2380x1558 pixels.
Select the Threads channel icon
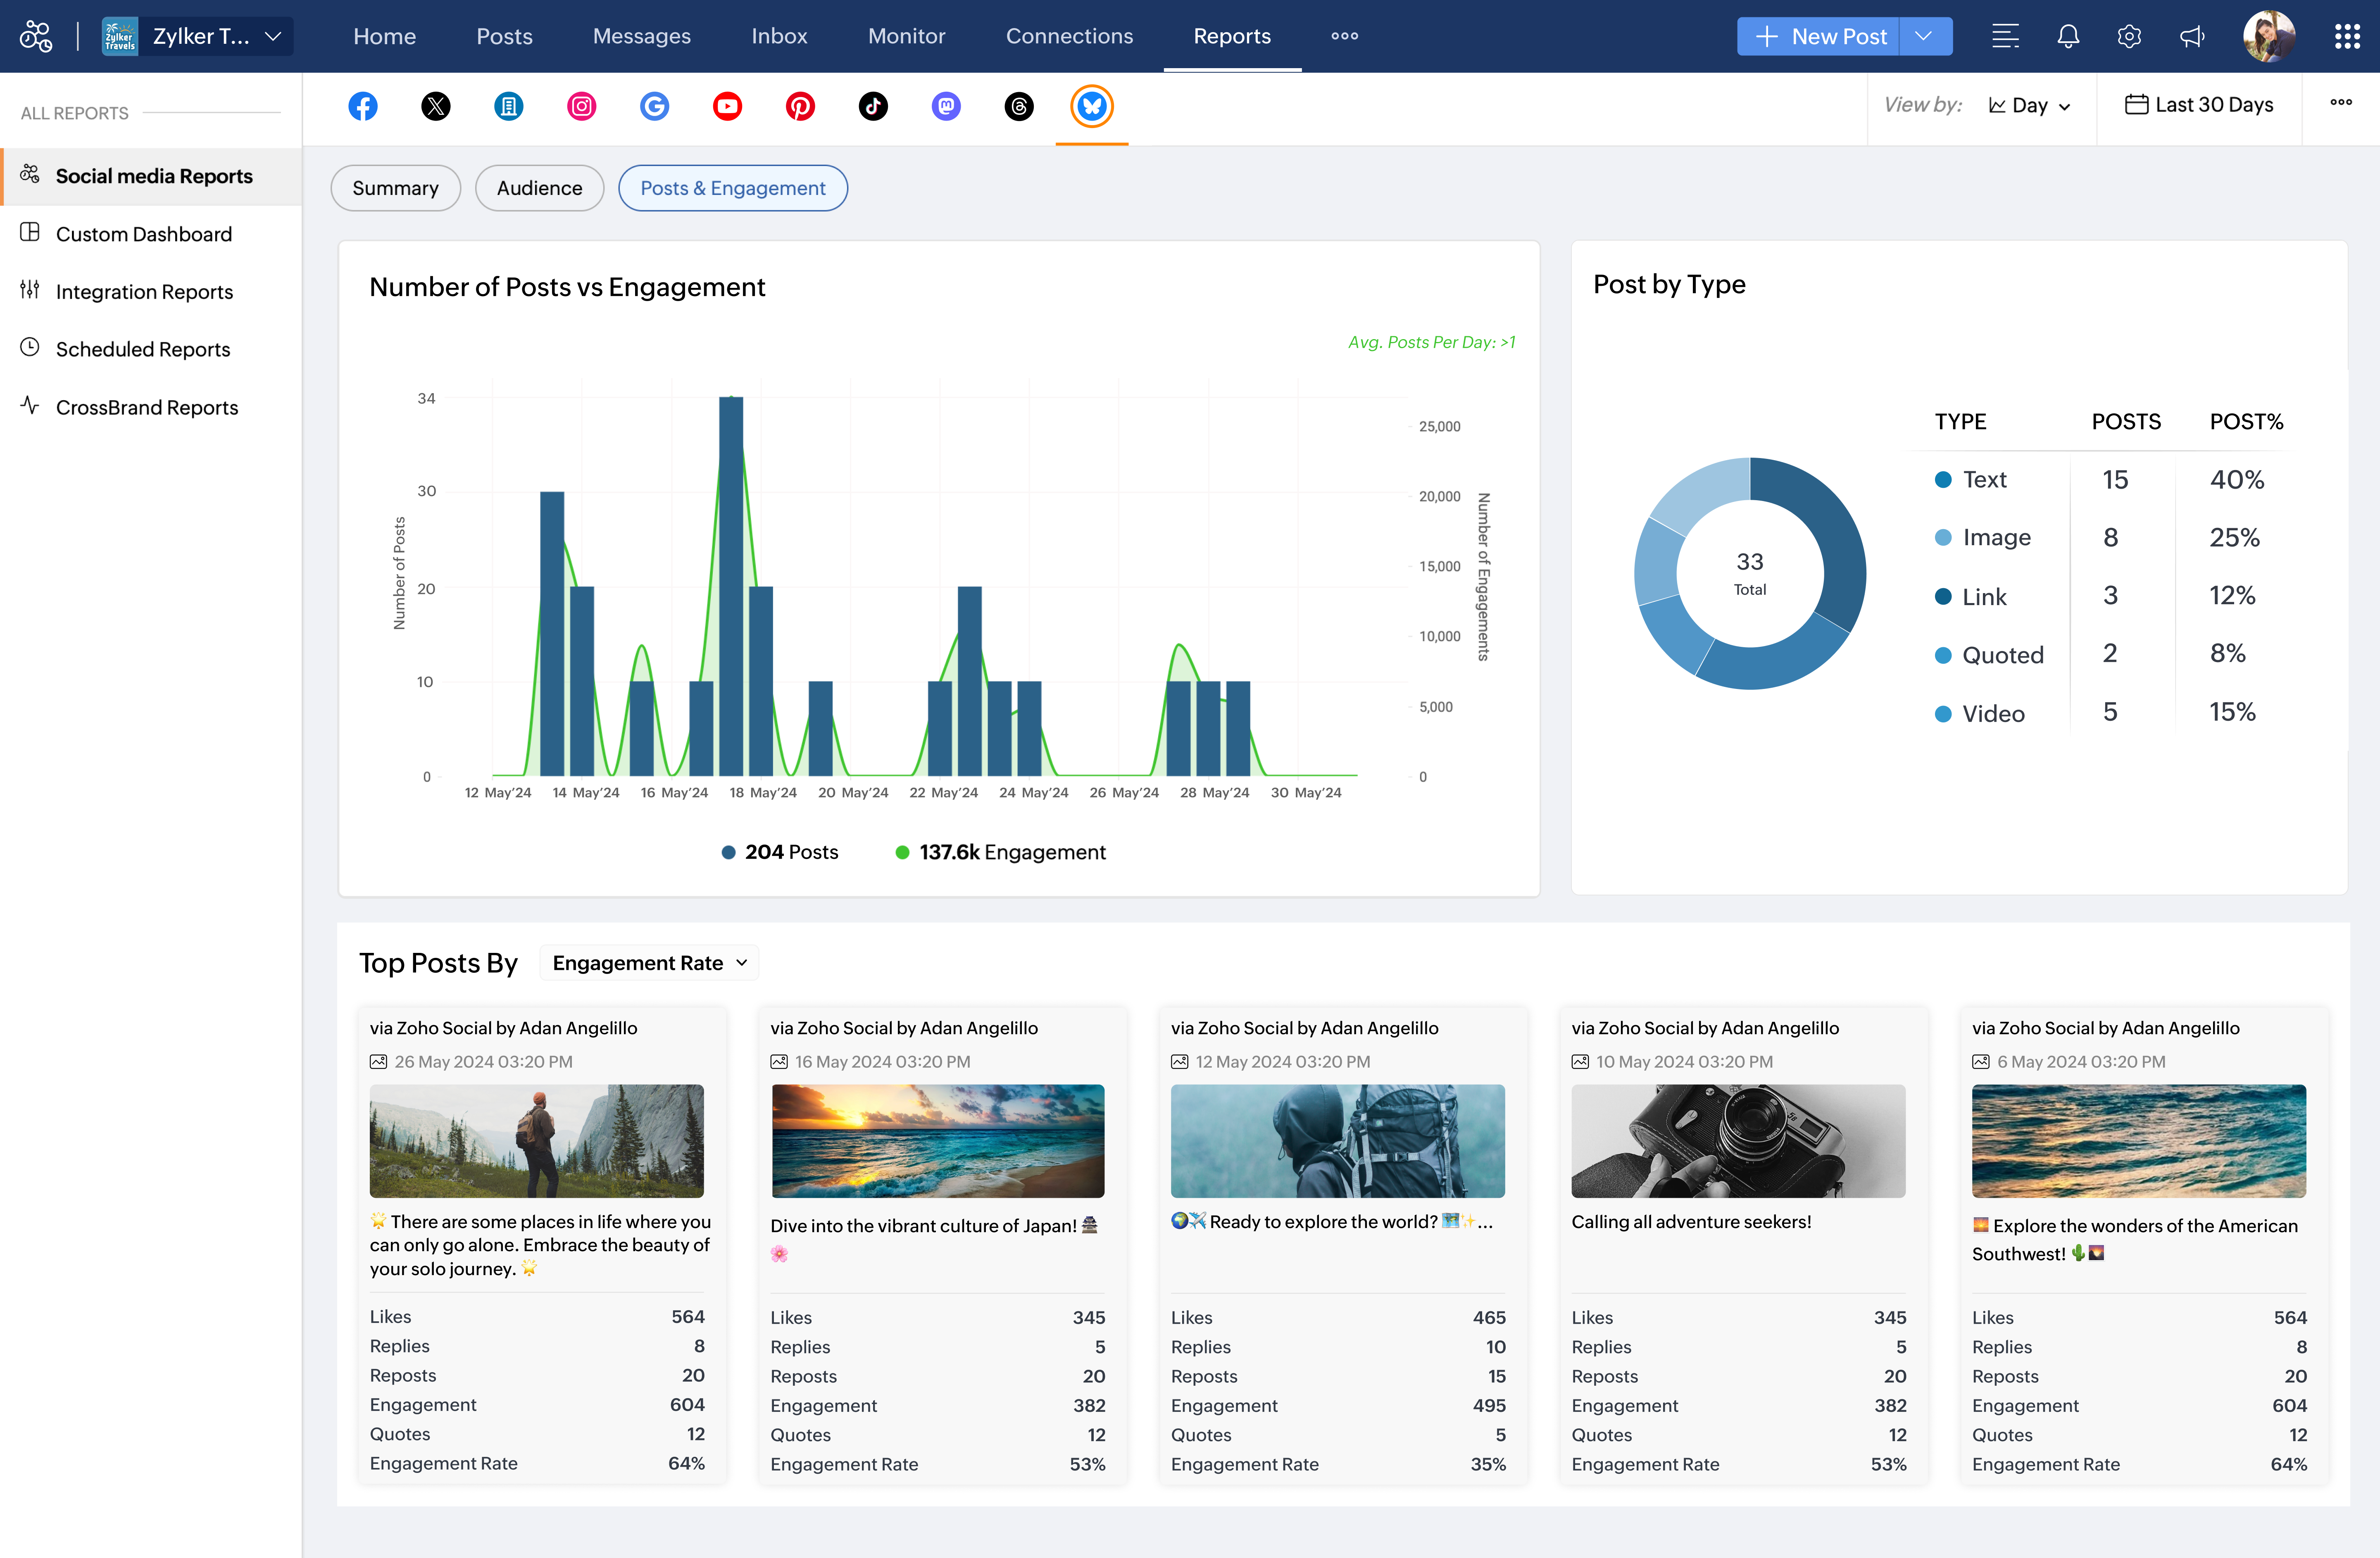(x=1019, y=106)
